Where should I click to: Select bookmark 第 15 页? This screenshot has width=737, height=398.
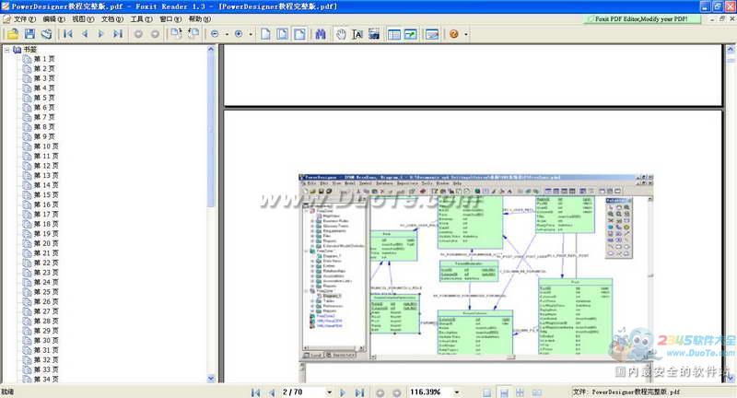tap(46, 194)
